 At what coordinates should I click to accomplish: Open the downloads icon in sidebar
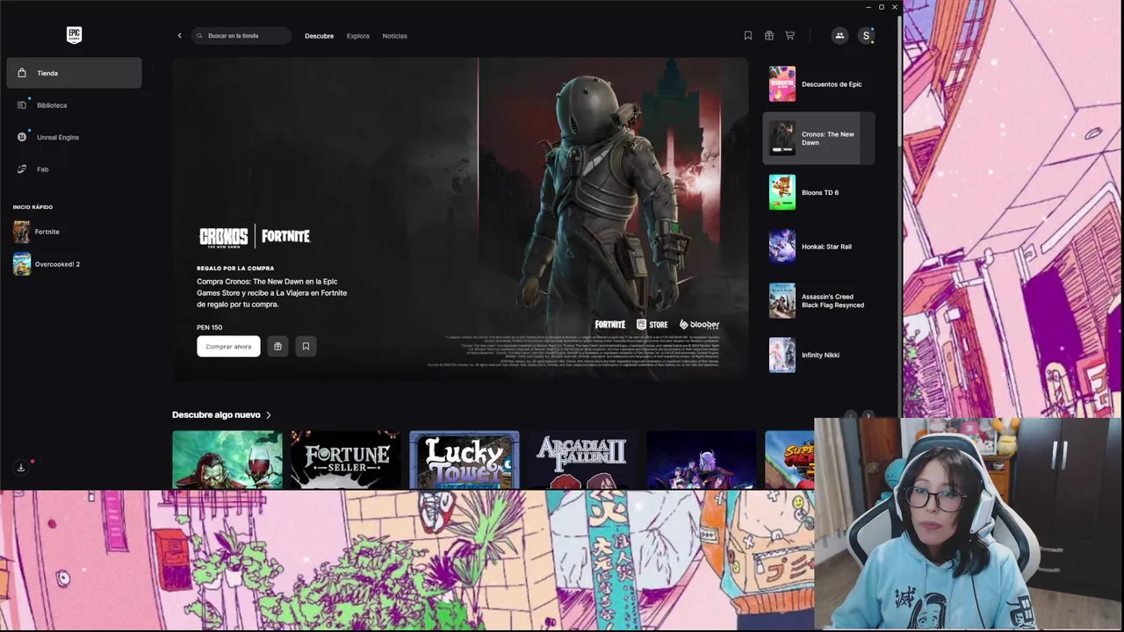tap(21, 467)
